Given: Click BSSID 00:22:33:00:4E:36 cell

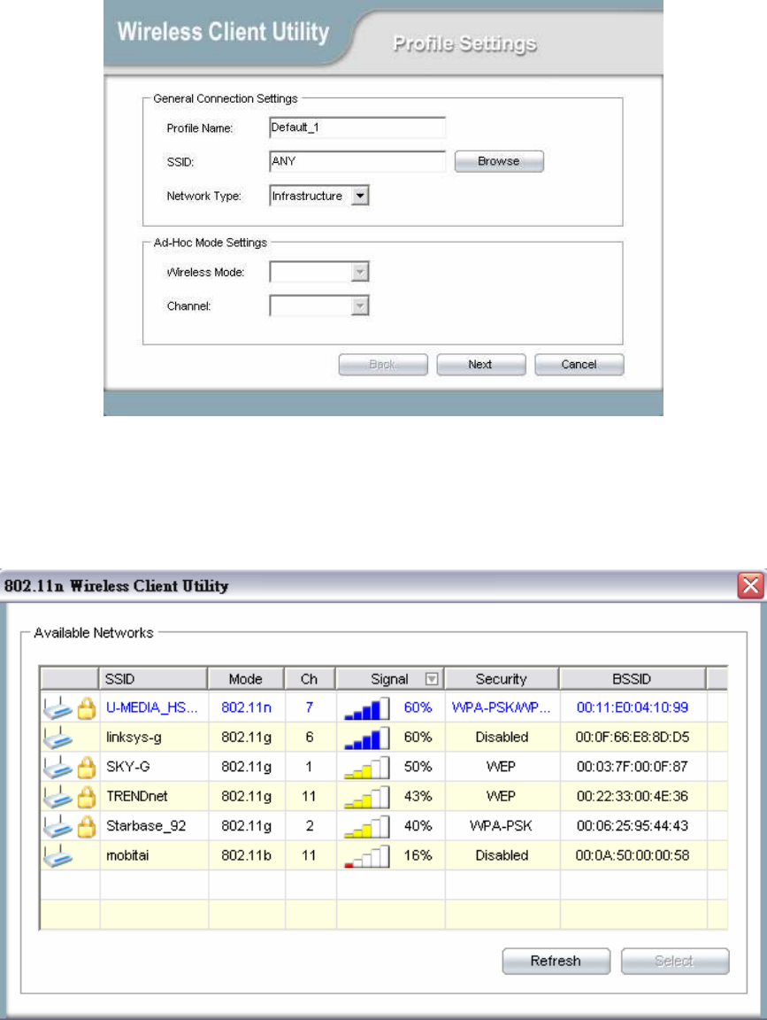Looking at the screenshot, I should point(633,797).
